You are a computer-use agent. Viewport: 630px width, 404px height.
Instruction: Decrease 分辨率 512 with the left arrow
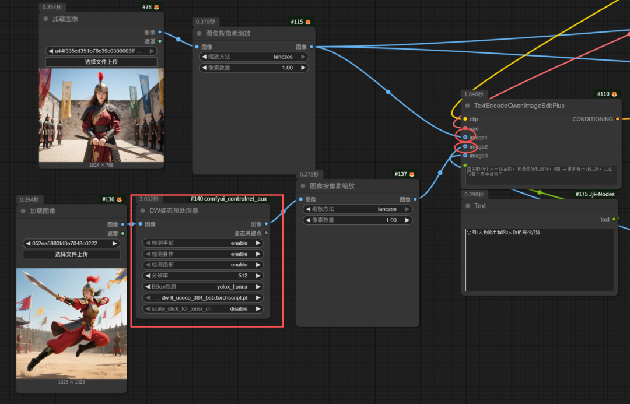coord(148,276)
